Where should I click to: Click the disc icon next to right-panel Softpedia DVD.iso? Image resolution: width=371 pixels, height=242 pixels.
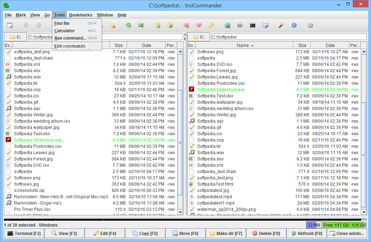[x=191, y=64]
